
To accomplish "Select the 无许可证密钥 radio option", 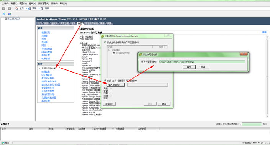I will pyautogui.click(x=114, y=53).
